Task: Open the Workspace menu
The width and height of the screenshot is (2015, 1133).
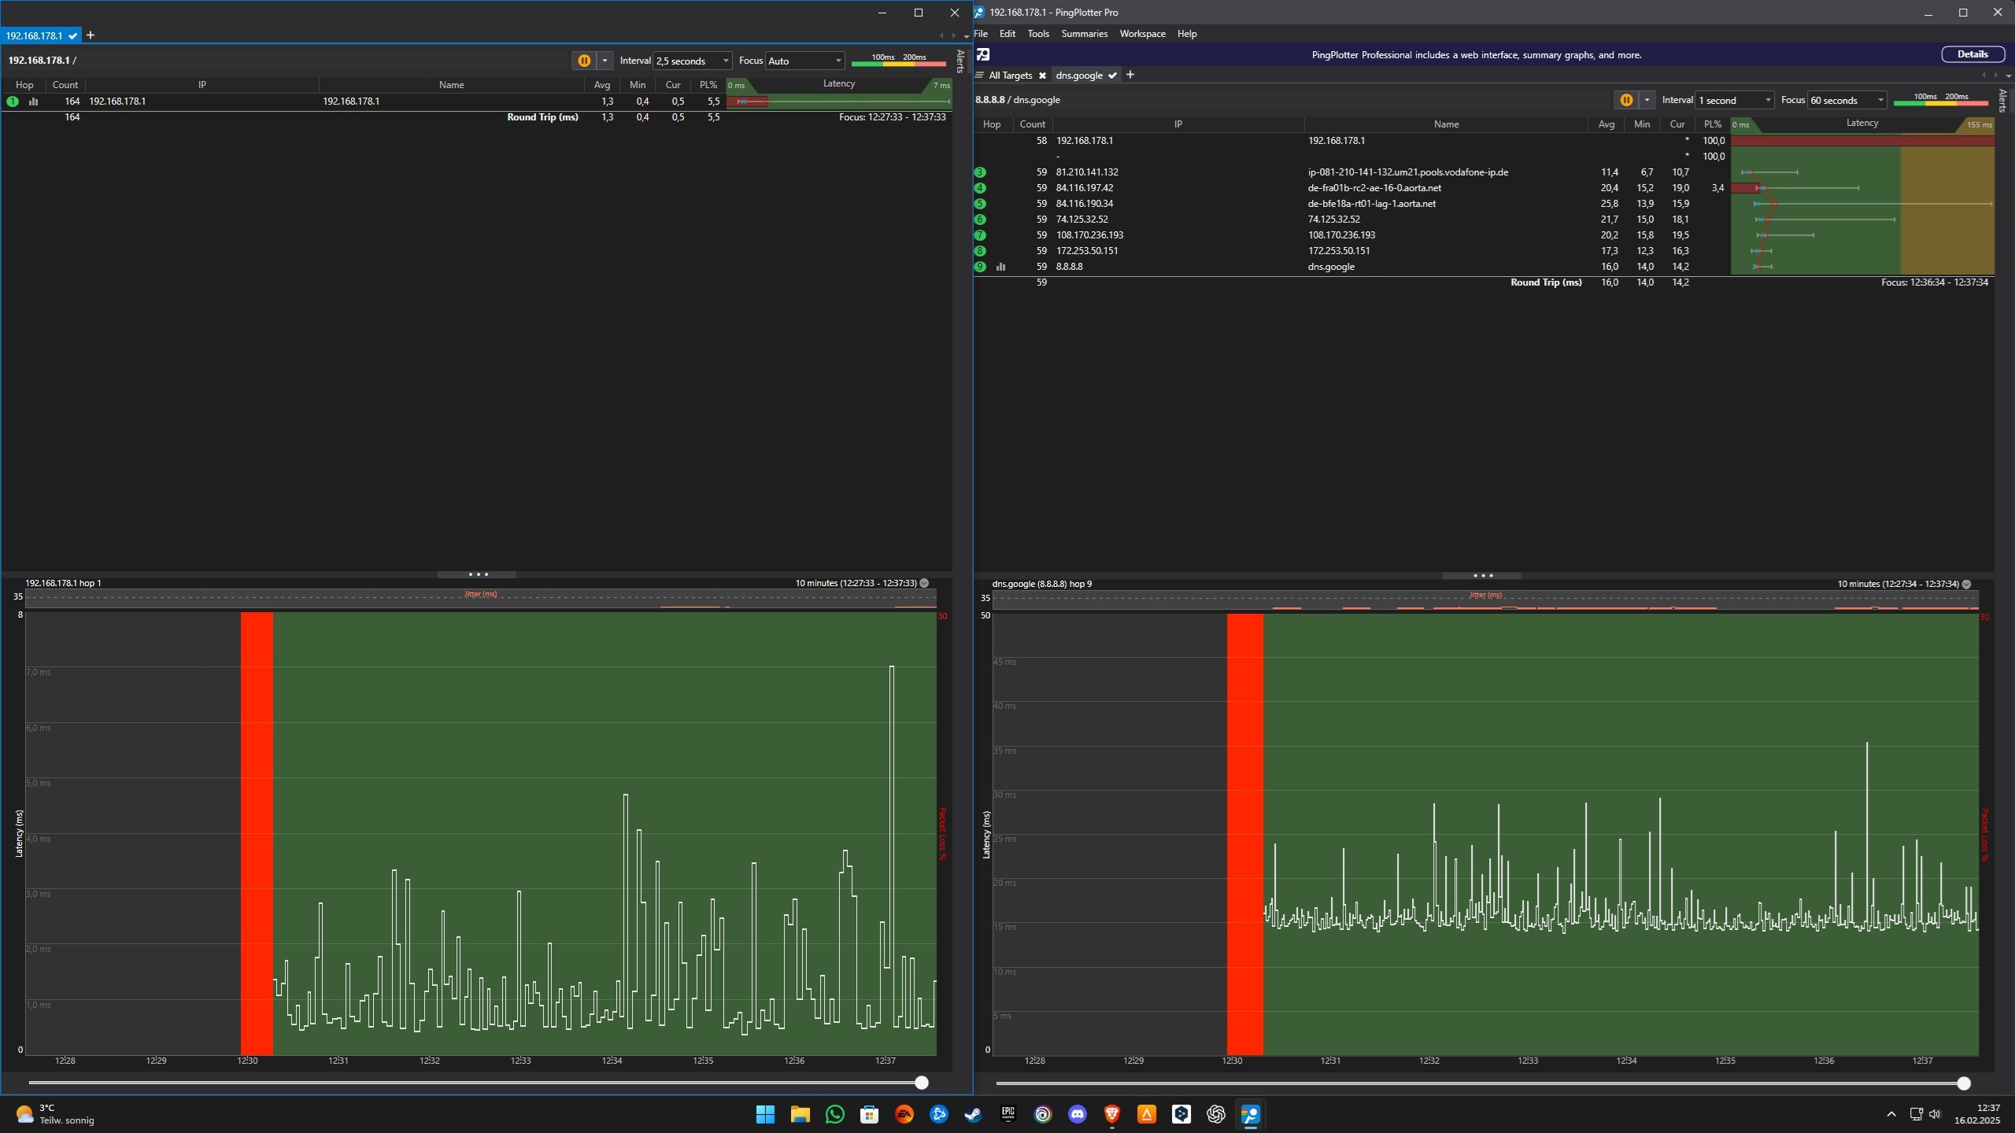Action: (1142, 34)
